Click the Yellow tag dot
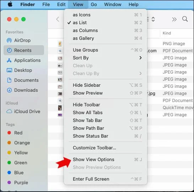This screenshot has width=194, height=192. pos(9,153)
